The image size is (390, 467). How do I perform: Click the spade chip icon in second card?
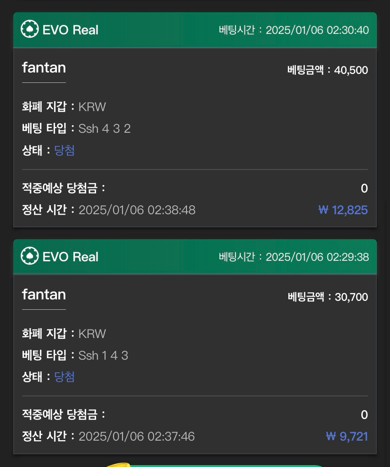click(x=30, y=256)
